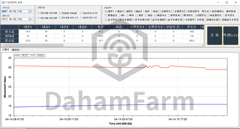Check the HD checkbox
Viewport: 240px width, 129px height.
click(119, 15)
